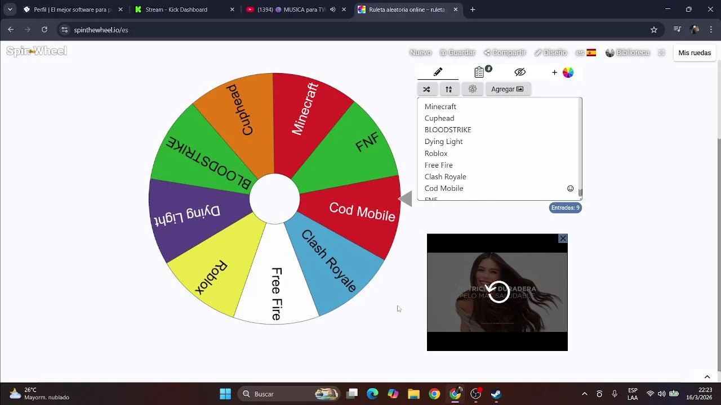
Task: Click the white center hub to spin
Action: [x=274, y=199]
